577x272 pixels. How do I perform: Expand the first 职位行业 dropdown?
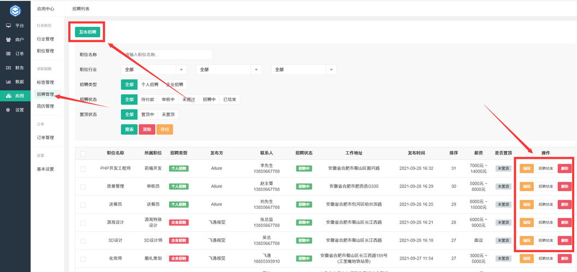[x=153, y=70]
